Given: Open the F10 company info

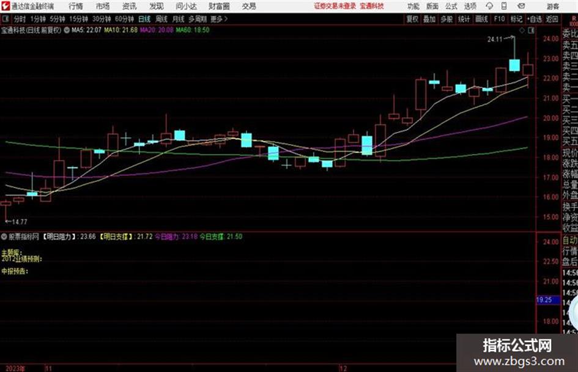Looking at the screenshot, I should [499, 19].
